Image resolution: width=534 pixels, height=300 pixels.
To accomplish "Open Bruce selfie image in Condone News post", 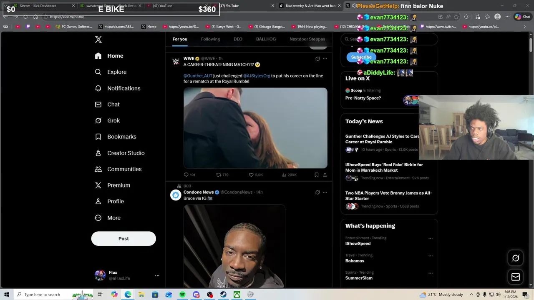I will pos(234,246).
